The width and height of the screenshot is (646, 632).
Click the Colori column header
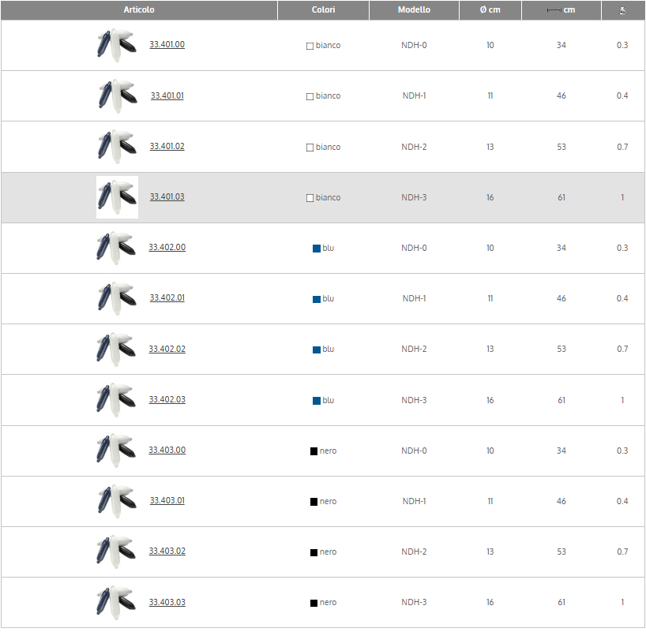point(323,10)
